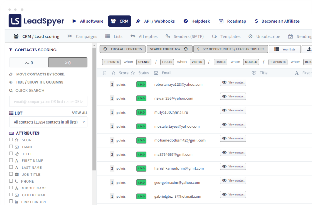
Task: Switch to the Templates tab
Action: (x=226, y=37)
